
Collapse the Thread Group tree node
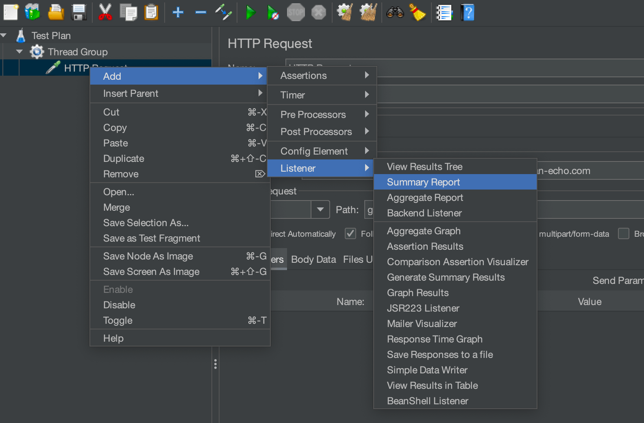(19, 52)
